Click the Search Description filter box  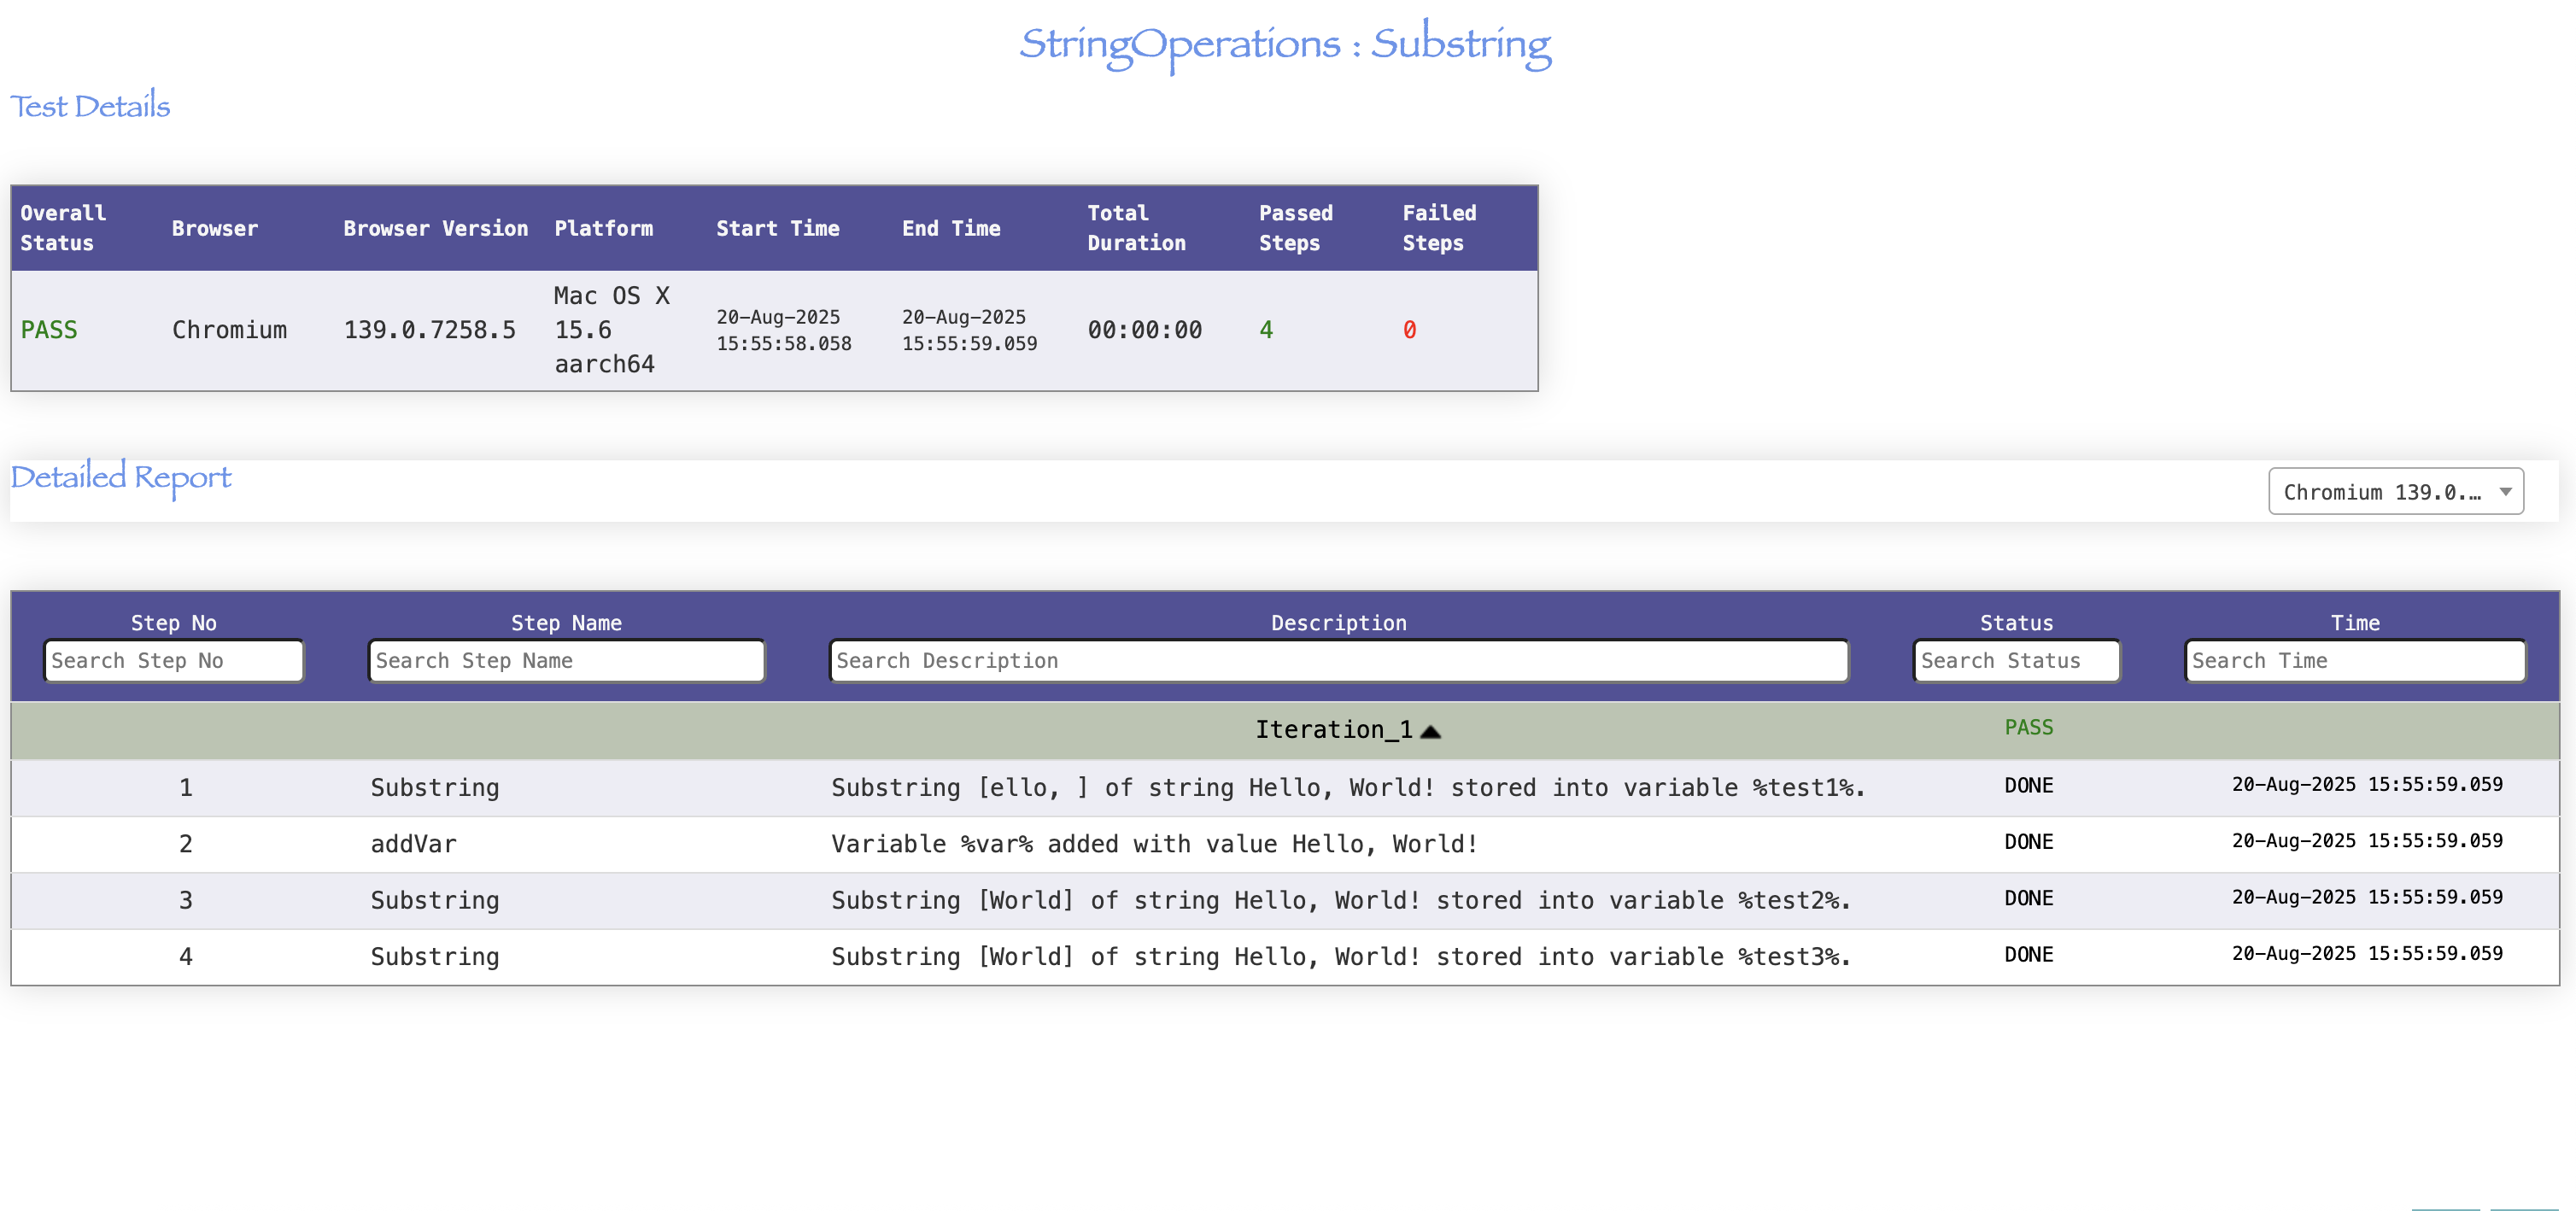[x=1338, y=661]
